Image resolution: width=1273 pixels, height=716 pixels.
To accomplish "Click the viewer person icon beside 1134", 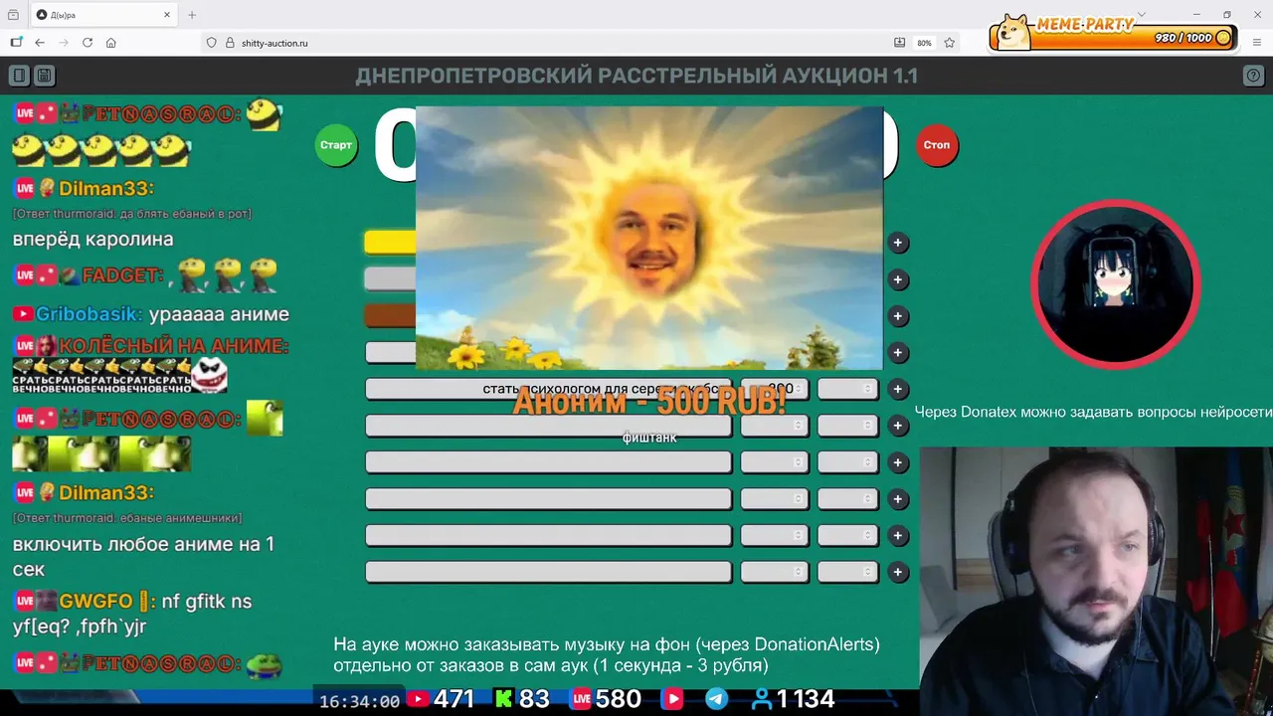I will point(763,699).
